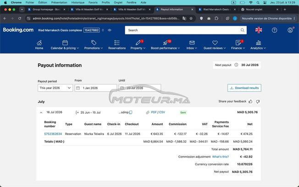Open the Payout period dropdown

point(55,88)
